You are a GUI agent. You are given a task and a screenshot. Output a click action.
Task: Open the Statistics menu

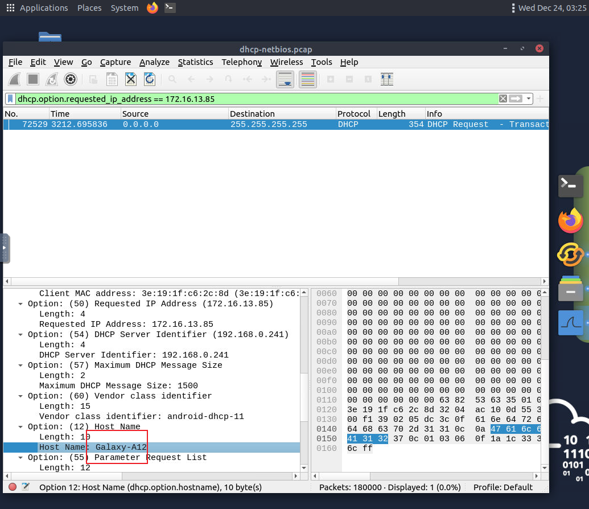tap(195, 62)
